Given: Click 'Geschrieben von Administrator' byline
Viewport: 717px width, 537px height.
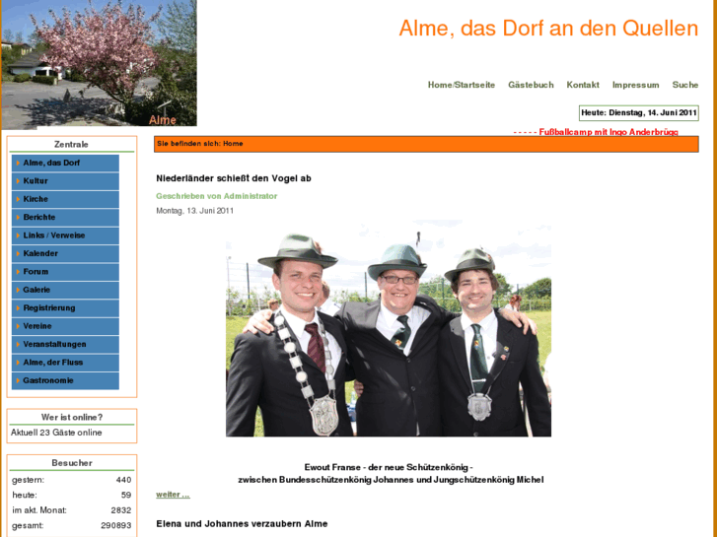Looking at the screenshot, I should coord(217,196).
